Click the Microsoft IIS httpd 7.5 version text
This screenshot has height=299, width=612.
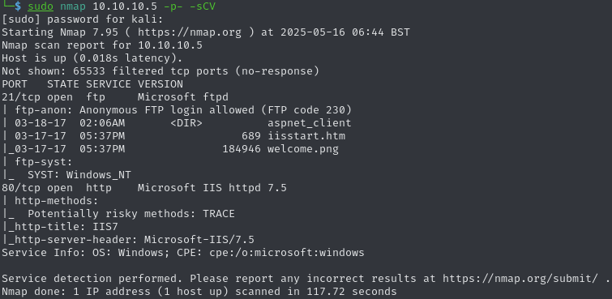212,188
